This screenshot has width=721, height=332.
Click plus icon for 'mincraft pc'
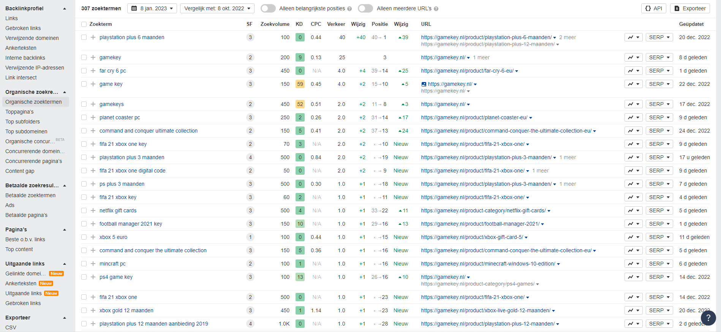point(93,264)
